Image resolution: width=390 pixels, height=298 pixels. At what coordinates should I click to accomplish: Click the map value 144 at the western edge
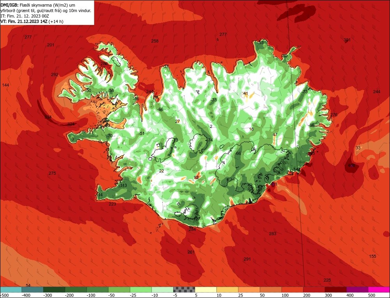(x=5, y=85)
